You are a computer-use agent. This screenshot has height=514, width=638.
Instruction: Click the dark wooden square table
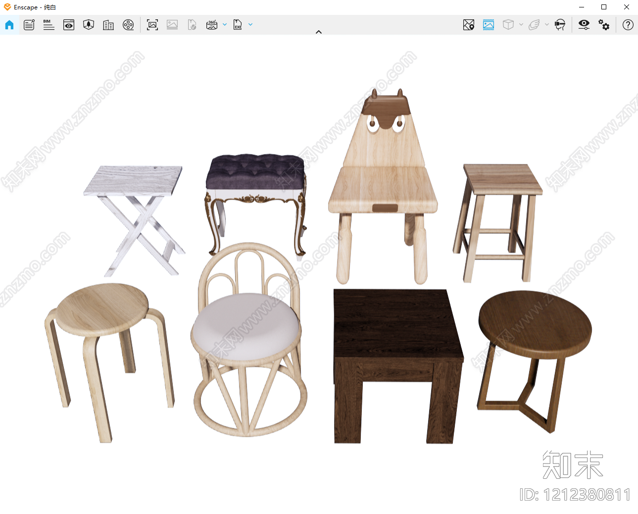(398, 365)
